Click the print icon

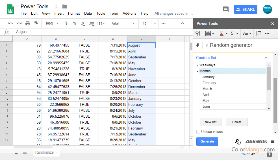click(28, 23)
